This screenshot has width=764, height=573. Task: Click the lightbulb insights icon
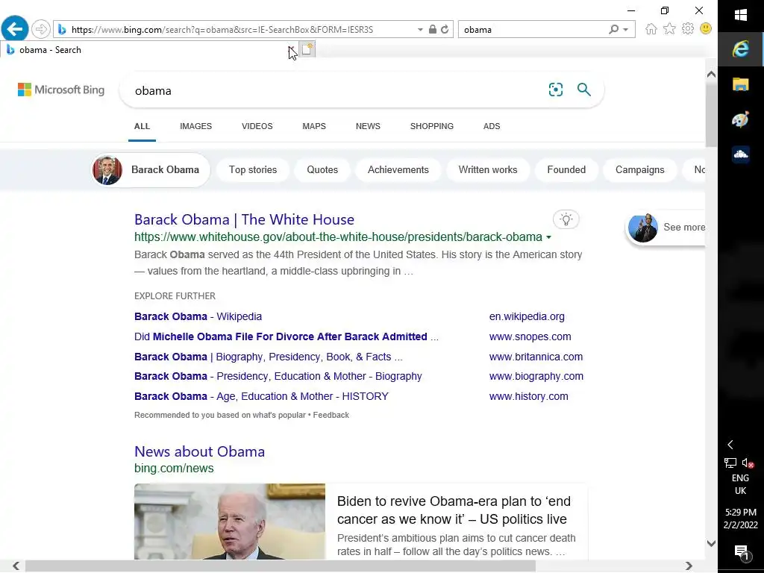(566, 219)
